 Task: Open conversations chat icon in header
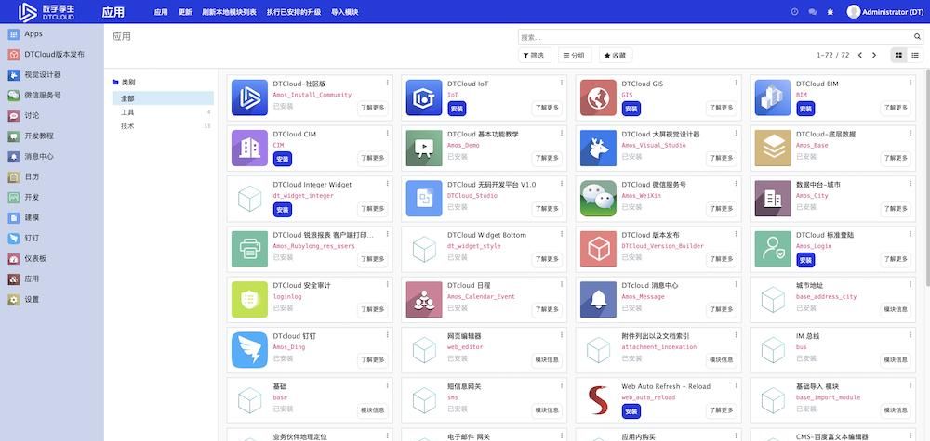[x=813, y=12]
